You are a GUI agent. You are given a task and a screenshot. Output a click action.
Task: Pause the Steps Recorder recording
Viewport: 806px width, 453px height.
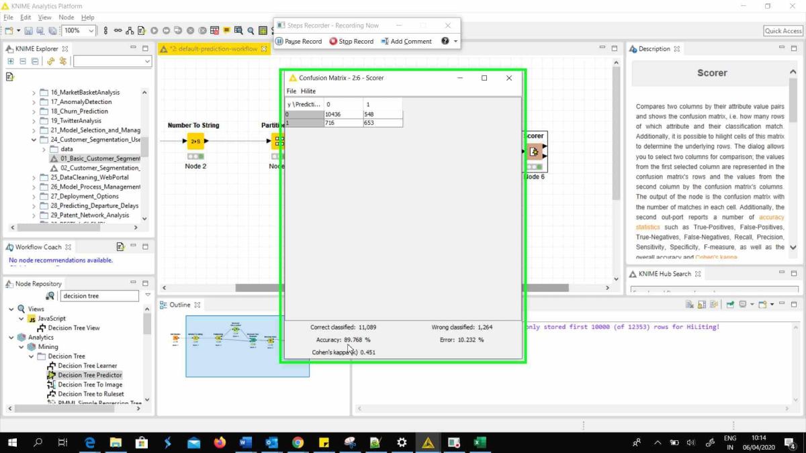[299, 42]
